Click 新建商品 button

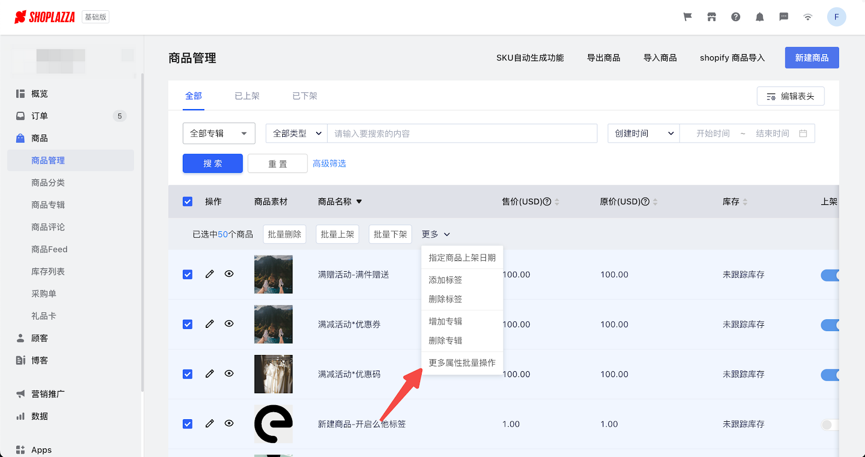tap(812, 58)
